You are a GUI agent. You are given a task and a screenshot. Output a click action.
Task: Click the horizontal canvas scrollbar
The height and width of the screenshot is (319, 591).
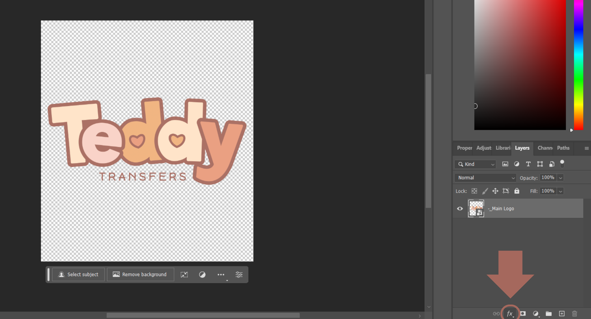[203, 315]
